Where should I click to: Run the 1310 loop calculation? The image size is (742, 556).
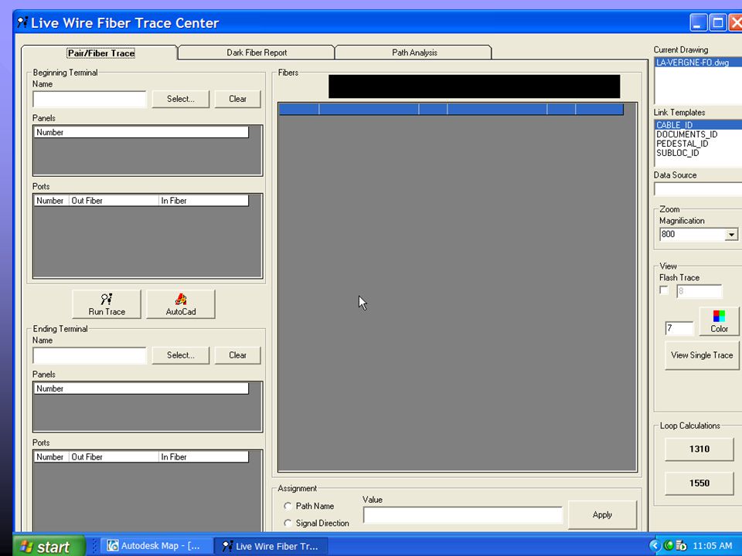[699, 449]
